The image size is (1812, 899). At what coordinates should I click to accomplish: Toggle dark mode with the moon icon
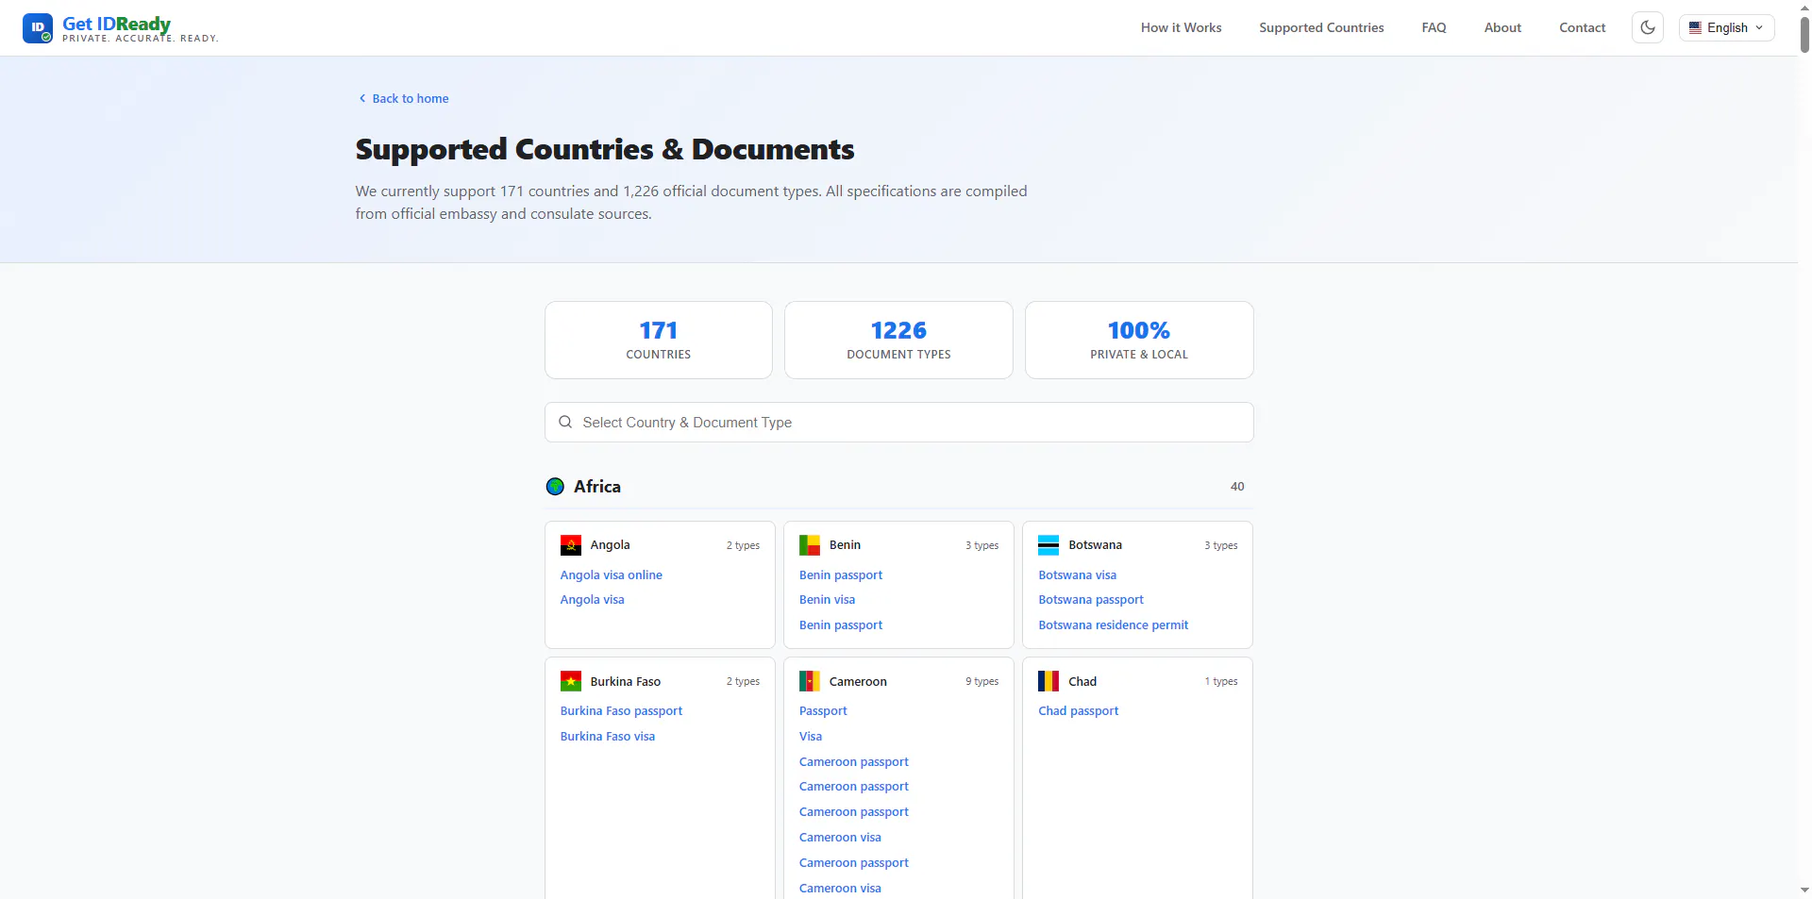(1648, 27)
